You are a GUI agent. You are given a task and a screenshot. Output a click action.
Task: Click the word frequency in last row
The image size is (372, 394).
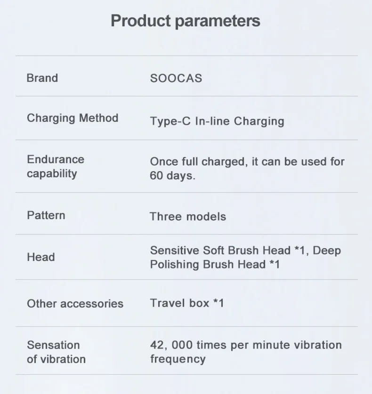178,359
